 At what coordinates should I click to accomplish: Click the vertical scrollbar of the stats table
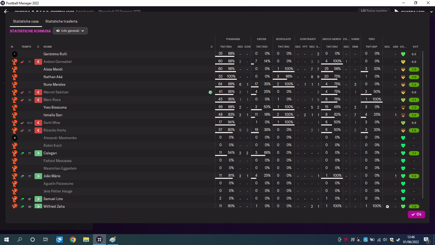[423, 125]
